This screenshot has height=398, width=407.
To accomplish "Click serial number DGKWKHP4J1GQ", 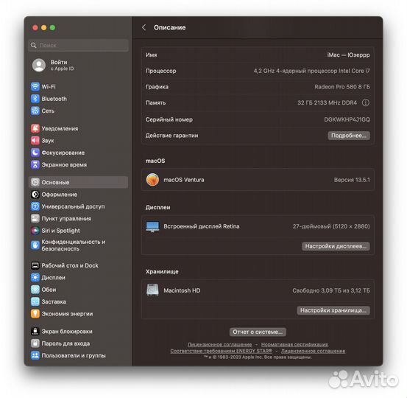I will (x=347, y=119).
